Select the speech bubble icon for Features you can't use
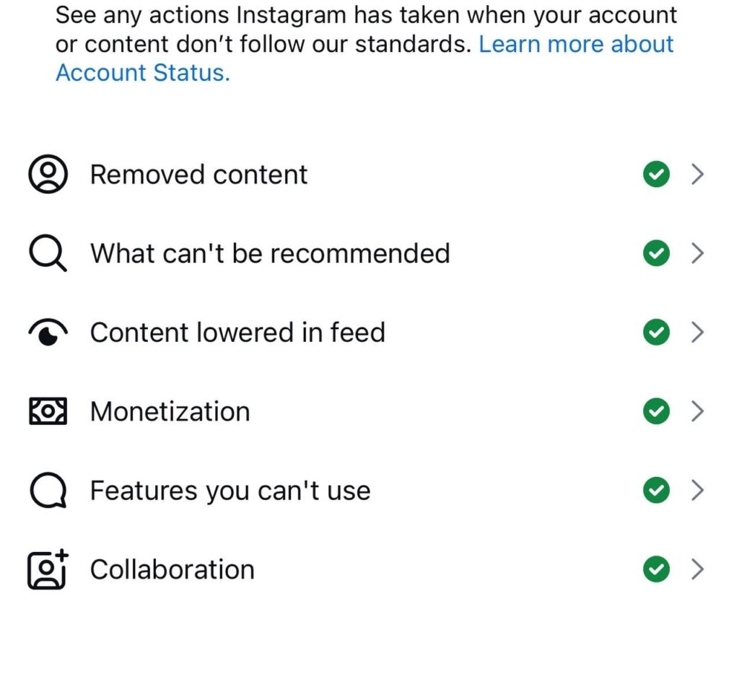 [x=47, y=490]
